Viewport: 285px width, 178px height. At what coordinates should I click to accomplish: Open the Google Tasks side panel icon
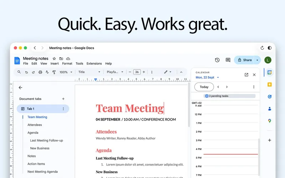[x=270, y=96]
